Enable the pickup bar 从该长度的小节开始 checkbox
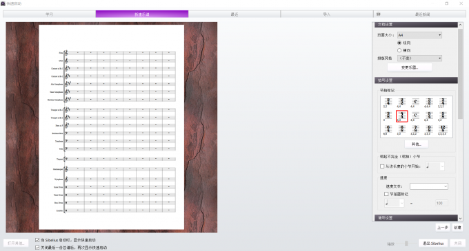Screen dimensions: 469x251 click(x=382, y=166)
